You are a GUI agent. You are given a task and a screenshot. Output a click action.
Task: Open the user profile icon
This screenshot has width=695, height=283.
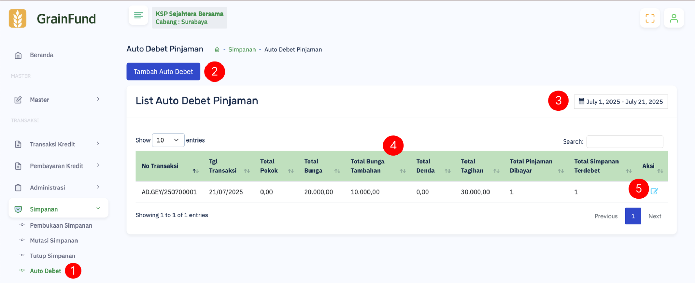673,18
